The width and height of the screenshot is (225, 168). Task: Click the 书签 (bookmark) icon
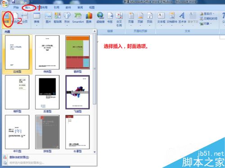[110, 18]
